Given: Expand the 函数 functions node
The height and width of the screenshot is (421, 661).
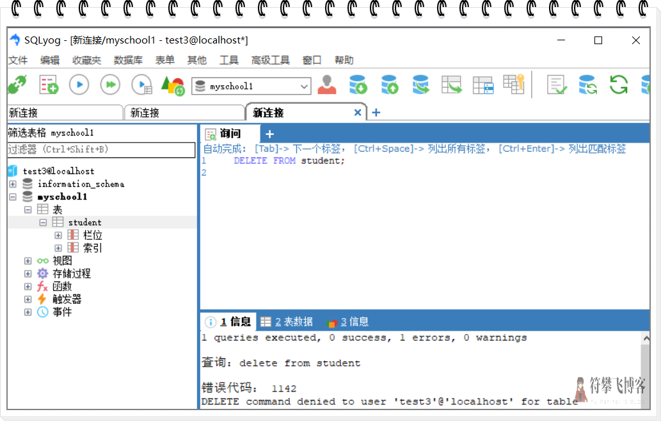Looking at the screenshot, I should tap(28, 287).
